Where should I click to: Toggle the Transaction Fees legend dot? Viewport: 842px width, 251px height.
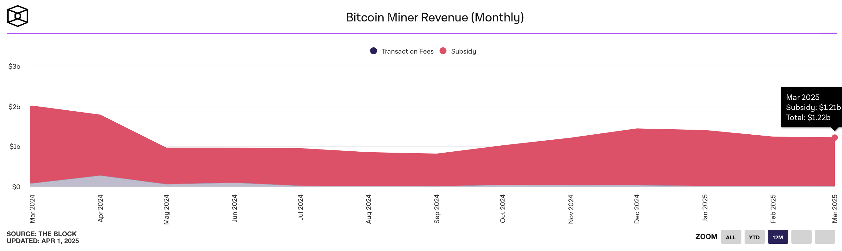coord(373,51)
